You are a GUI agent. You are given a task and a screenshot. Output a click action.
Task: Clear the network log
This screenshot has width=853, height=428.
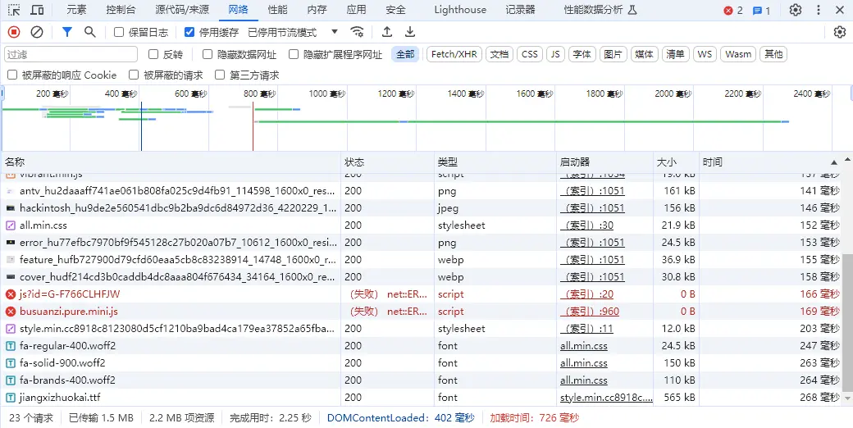[x=36, y=32]
